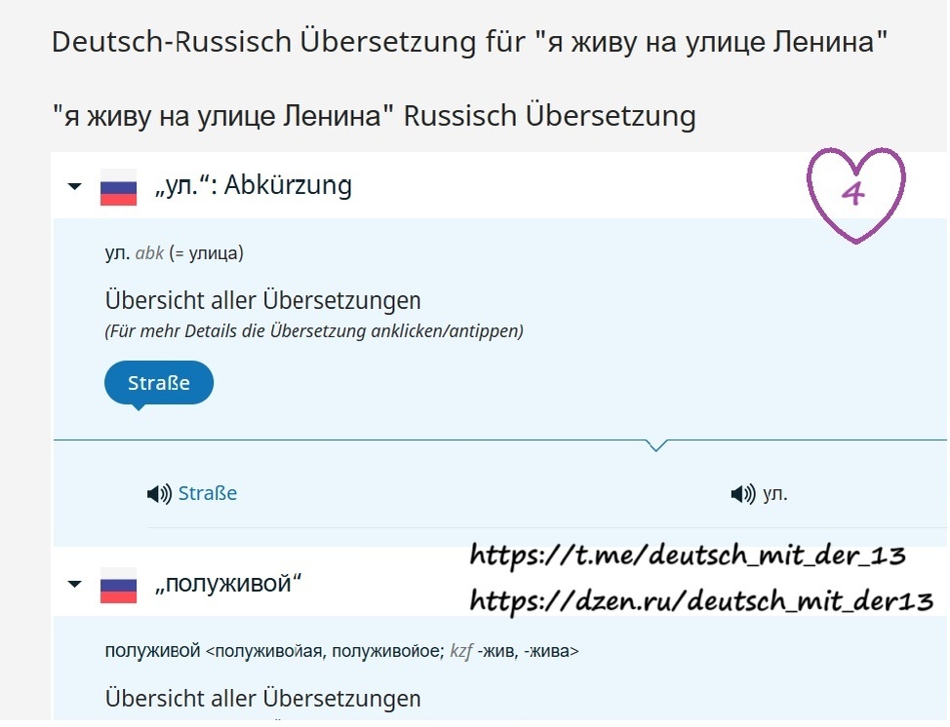
Task: Collapse the "ул.": Abkürzung entry
Action: click(75, 187)
